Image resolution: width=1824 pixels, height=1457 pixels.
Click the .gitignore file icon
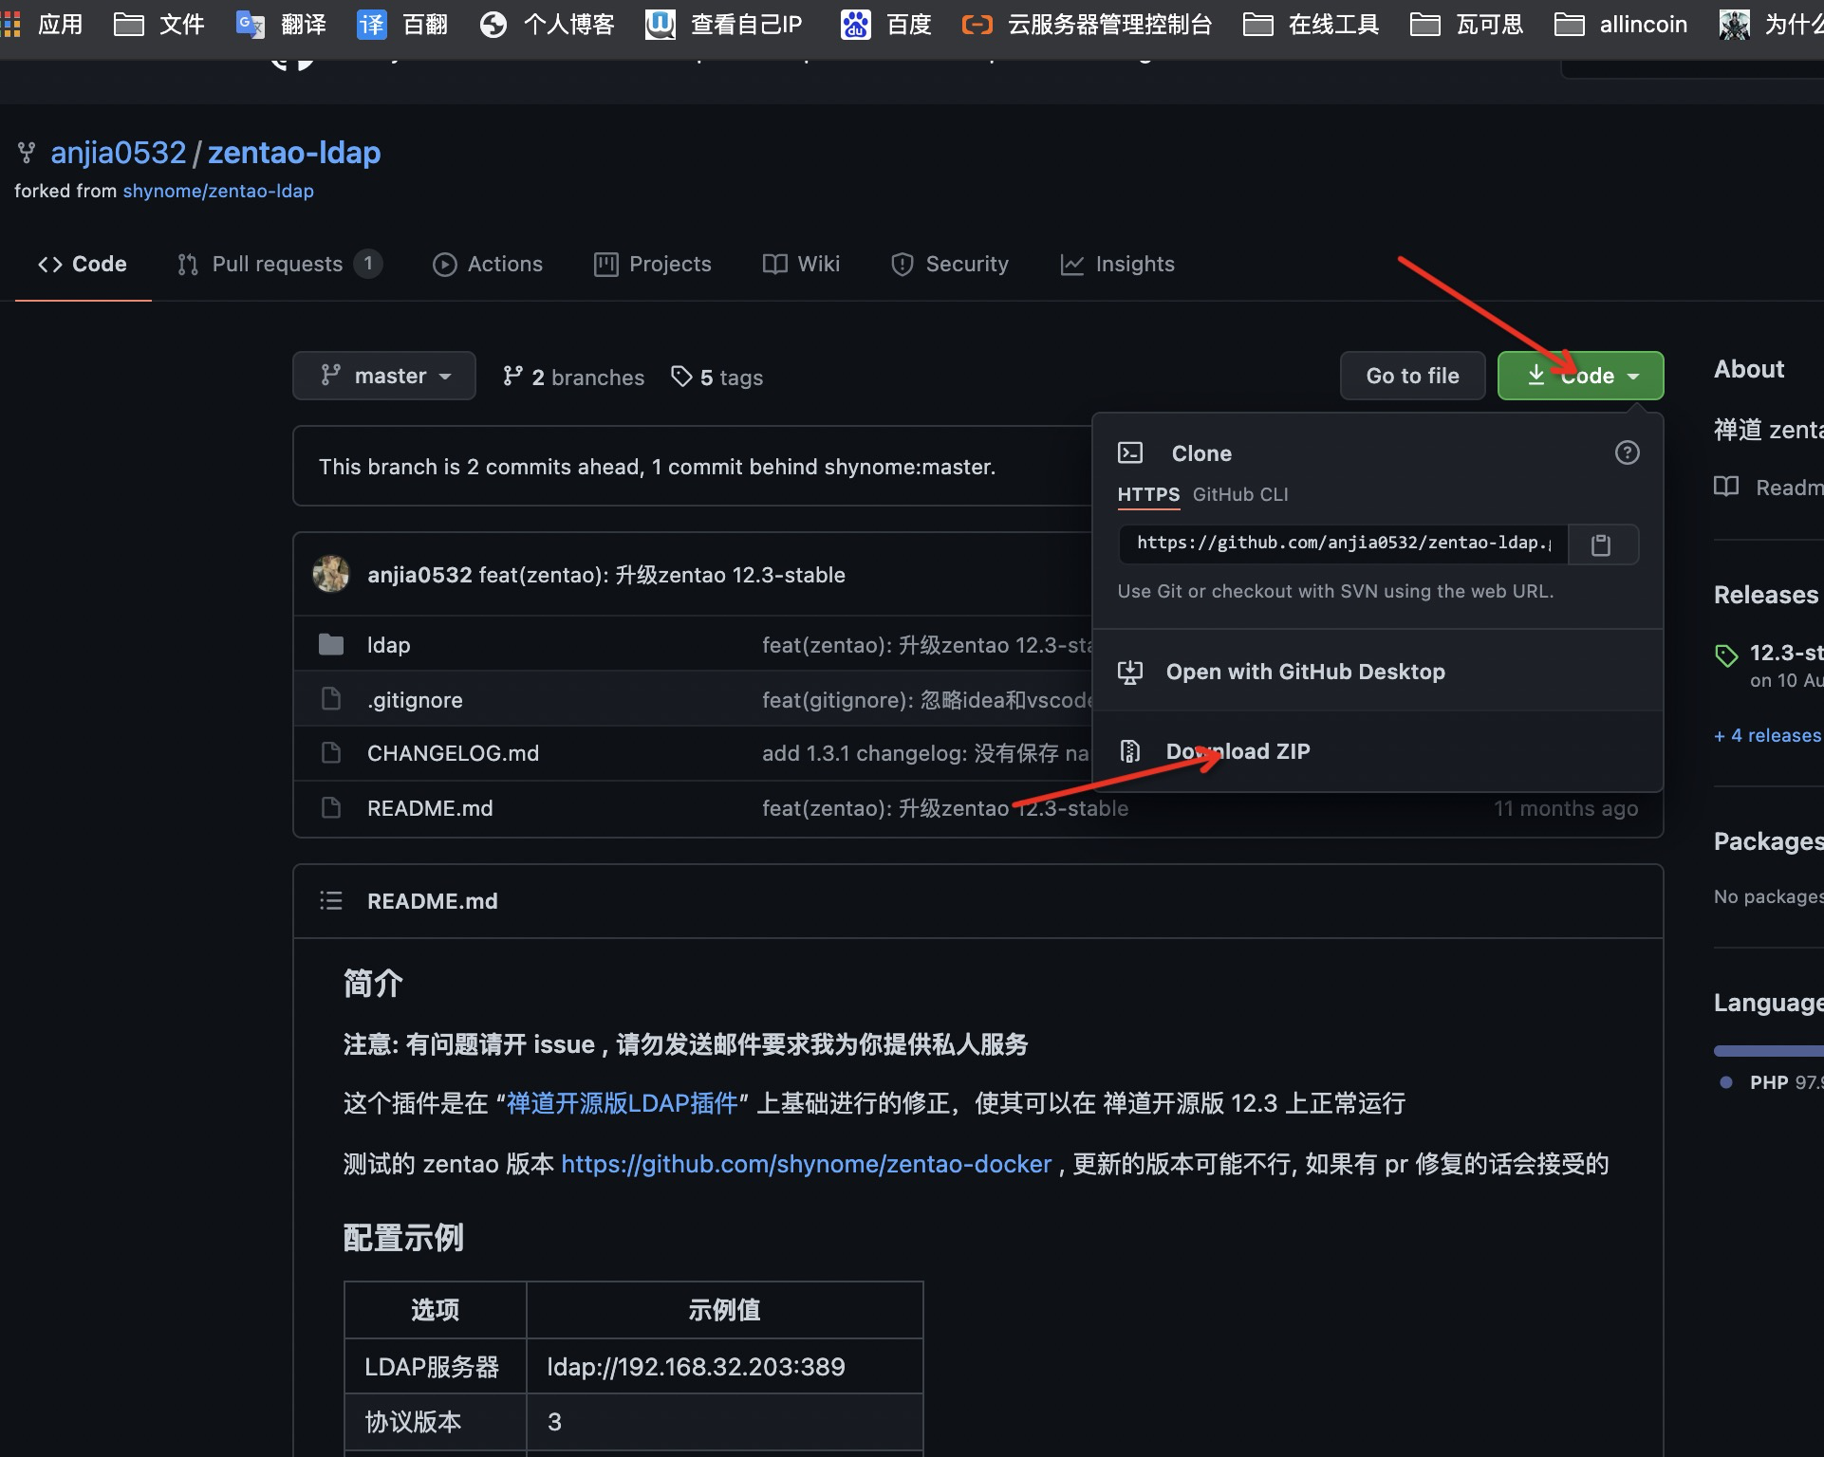click(x=331, y=699)
